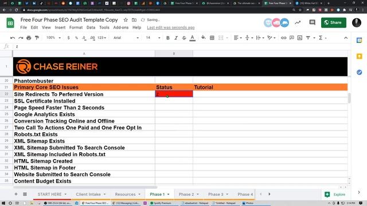The width and height of the screenshot is (367, 206).
Task: Open the borders tool
Action: 212,38
